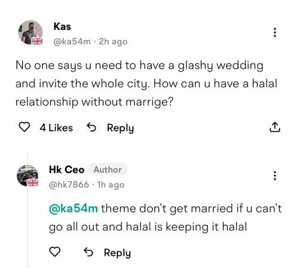Like Hk Ceo's reply with the heart icon
Viewport: 299px width, 268px height.
click(55, 252)
